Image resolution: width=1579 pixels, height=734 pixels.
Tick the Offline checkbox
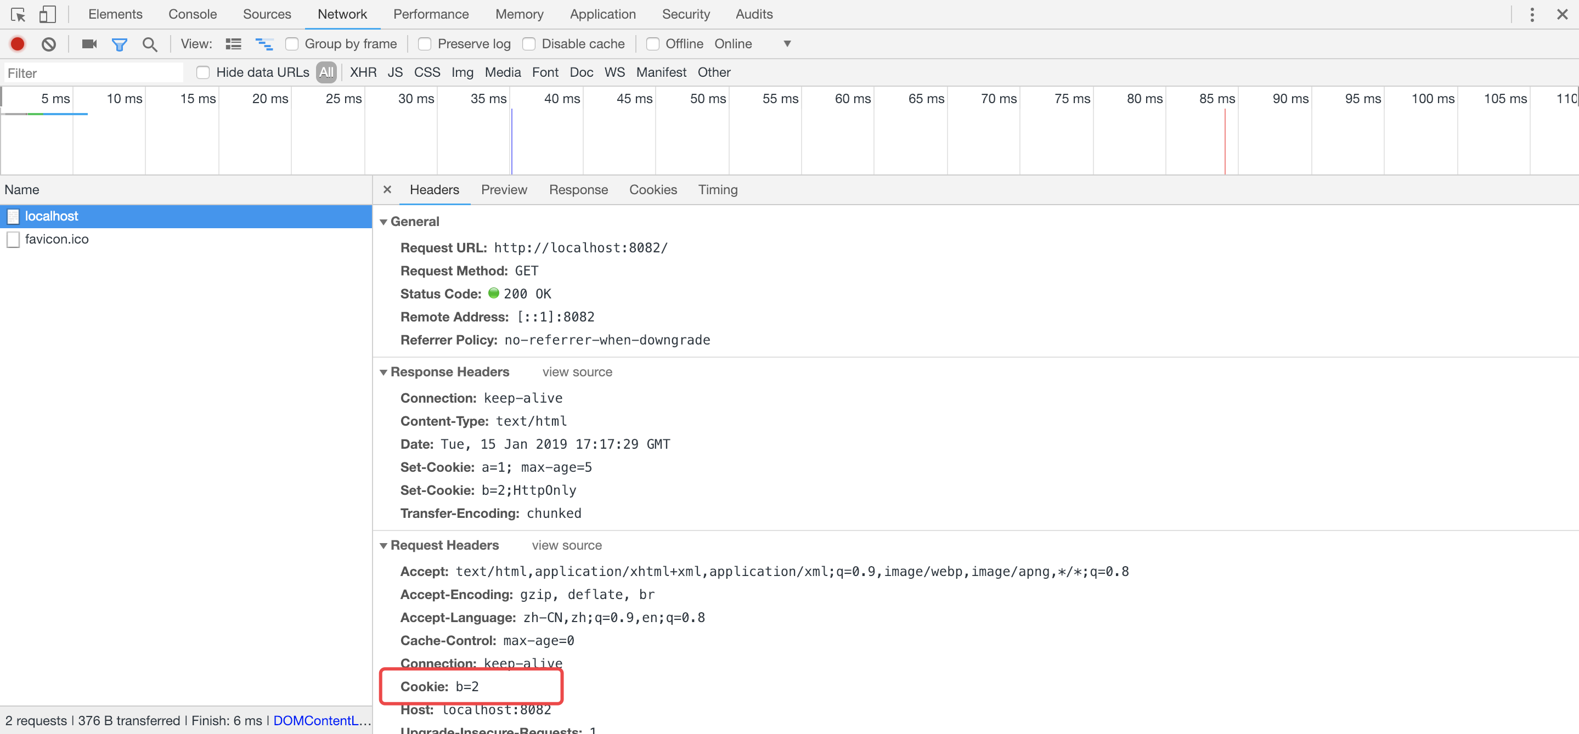pos(653,44)
